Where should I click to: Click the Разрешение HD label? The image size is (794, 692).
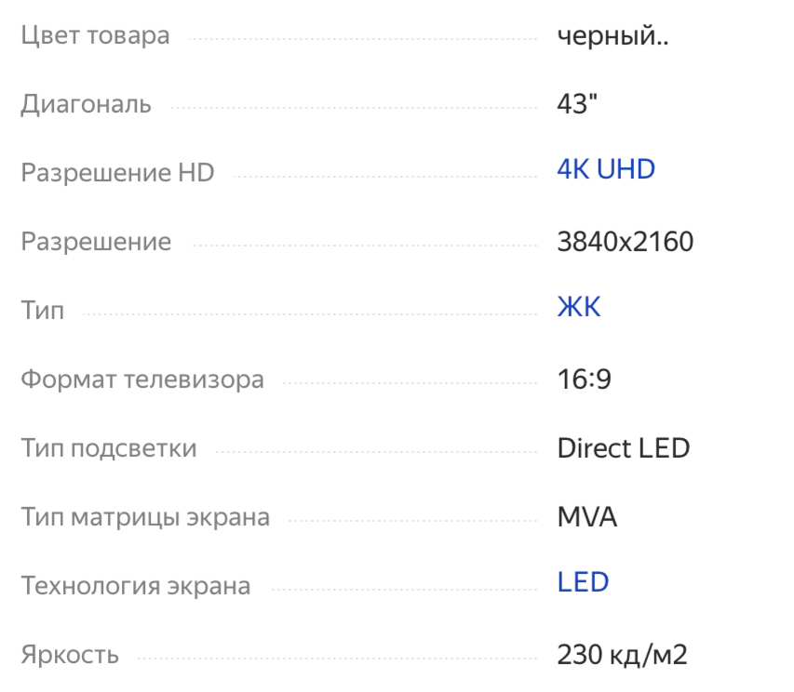click(117, 172)
